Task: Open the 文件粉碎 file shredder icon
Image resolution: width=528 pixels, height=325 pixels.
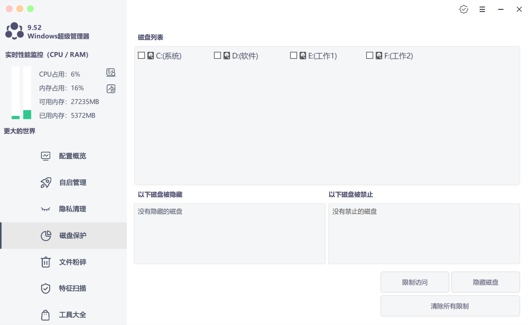Action: click(x=45, y=262)
